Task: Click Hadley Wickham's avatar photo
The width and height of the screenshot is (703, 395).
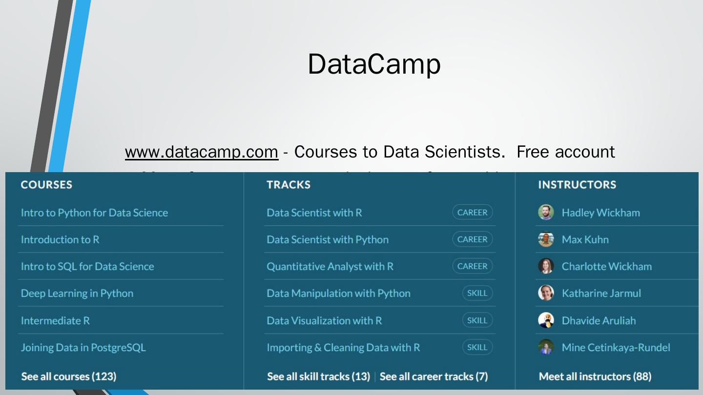Action: click(x=546, y=213)
